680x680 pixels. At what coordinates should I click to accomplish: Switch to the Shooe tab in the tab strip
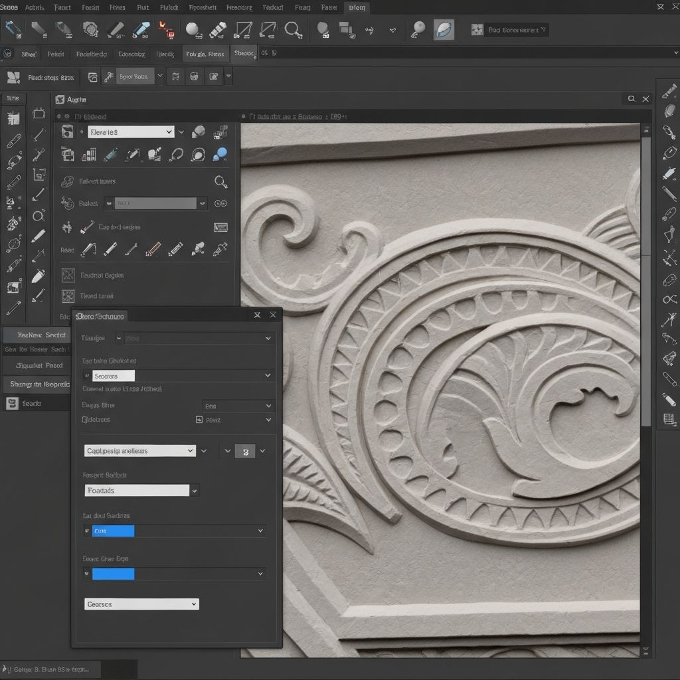pos(244,53)
